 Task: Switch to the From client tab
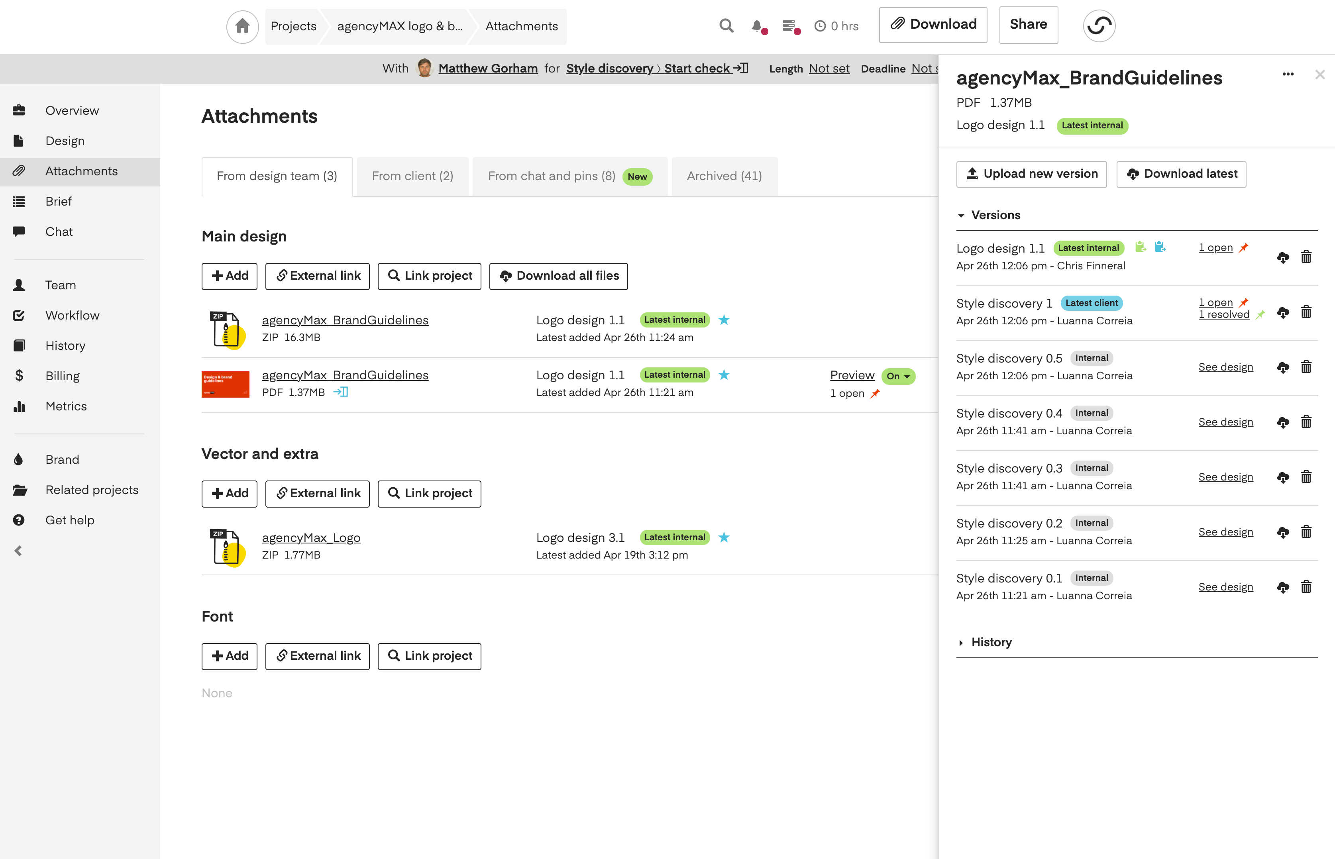click(x=412, y=176)
